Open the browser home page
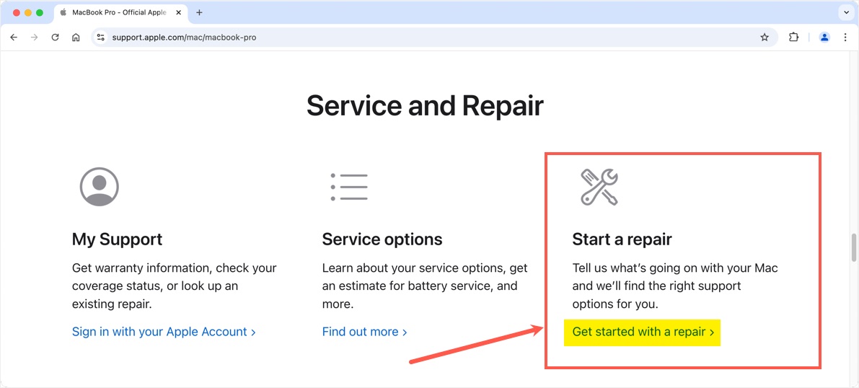859x388 pixels. pos(76,38)
